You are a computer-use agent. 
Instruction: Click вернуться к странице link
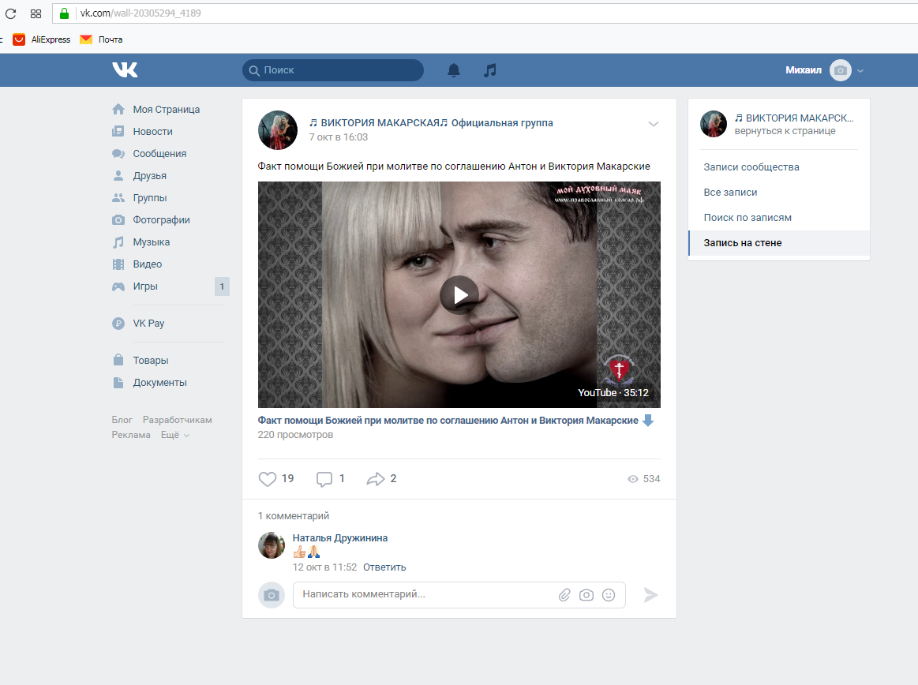pos(785,131)
